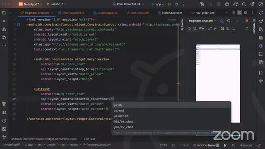Switch to ChatFragment.kt tab
Screen dimensions: 265x149
(x=71, y=13)
